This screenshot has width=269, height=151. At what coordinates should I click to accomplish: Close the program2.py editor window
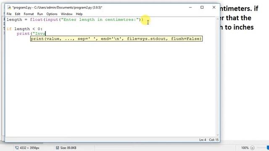click(x=214, y=8)
